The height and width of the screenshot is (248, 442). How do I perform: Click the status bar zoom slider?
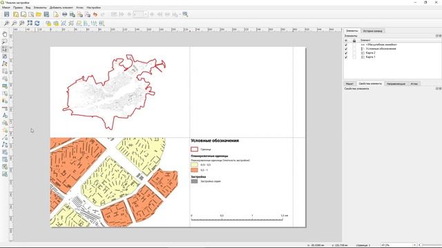tap(431, 245)
